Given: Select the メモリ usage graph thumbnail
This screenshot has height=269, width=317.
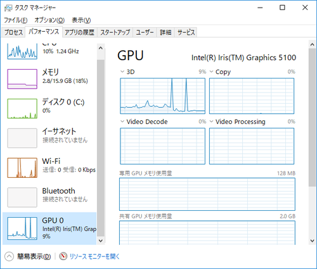Looking at the screenshot, I should click(x=22, y=79).
